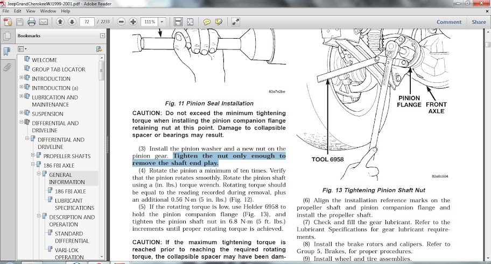491x264 pixels.
Task: Click the zoom in plus button
Action: [x=133, y=22]
